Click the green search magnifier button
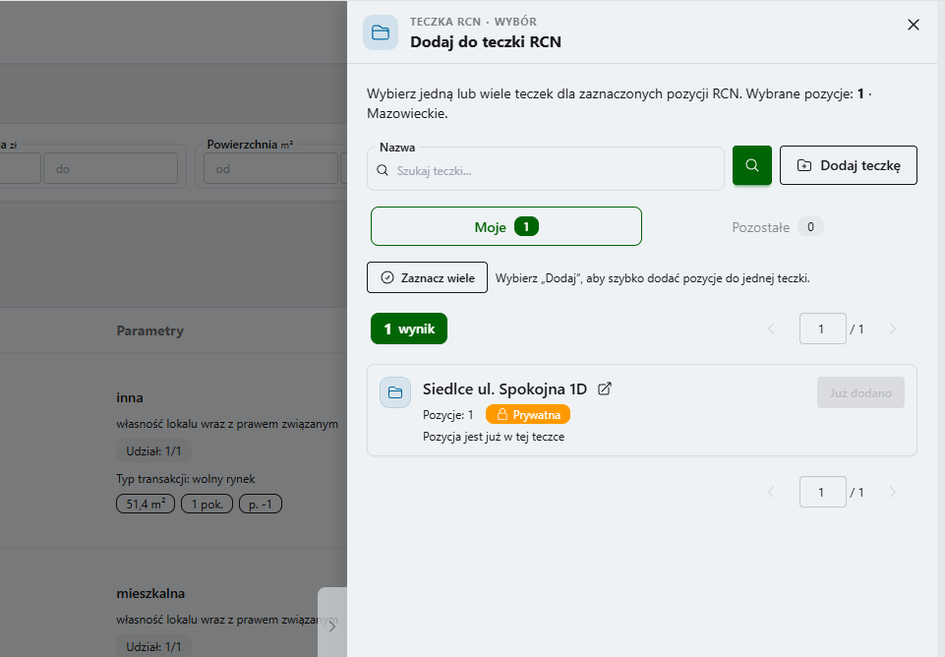The height and width of the screenshot is (657, 945). pyautogui.click(x=751, y=165)
